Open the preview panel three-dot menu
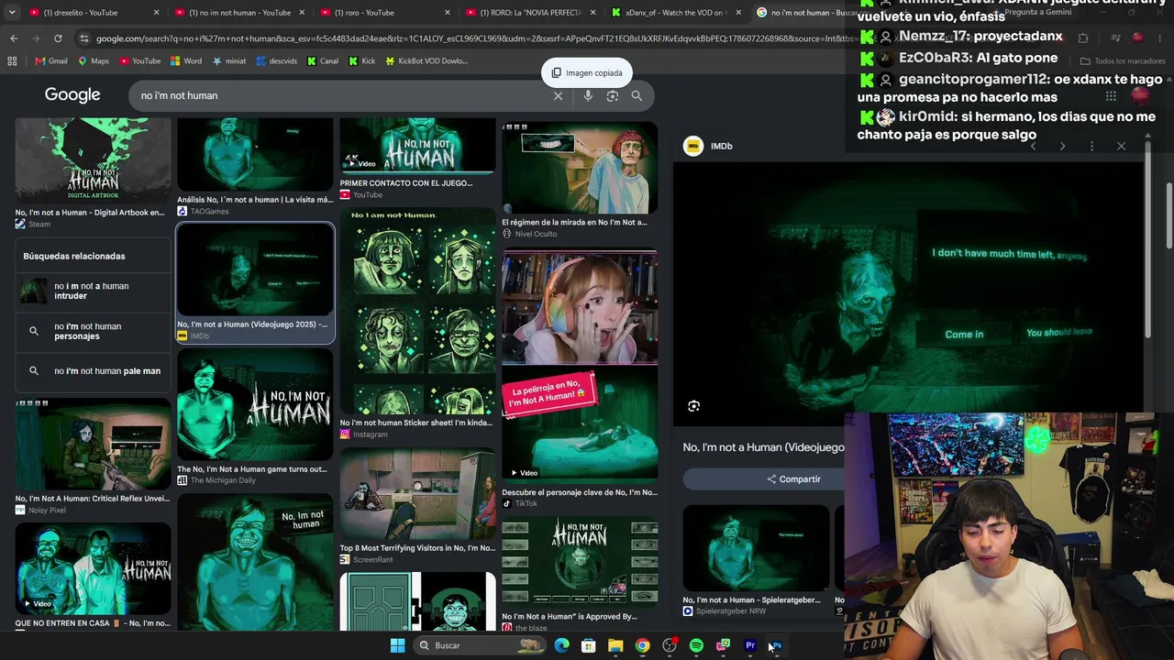The height and width of the screenshot is (660, 1174). click(1091, 146)
